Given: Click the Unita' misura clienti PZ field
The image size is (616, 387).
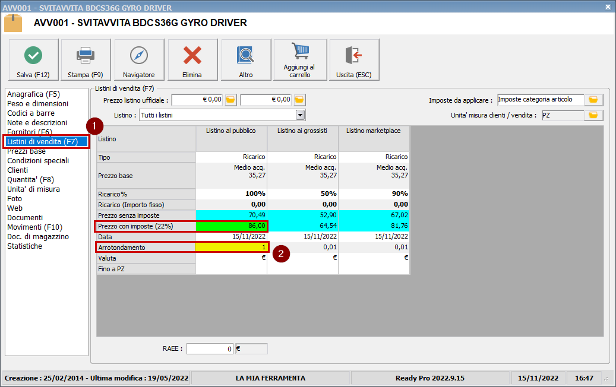Looking at the screenshot, I should (563, 115).
